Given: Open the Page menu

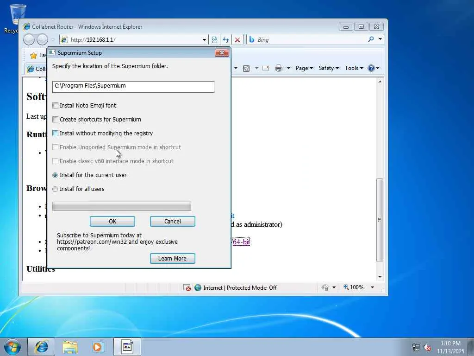Looking at the screenshot, I should point(304,68).
